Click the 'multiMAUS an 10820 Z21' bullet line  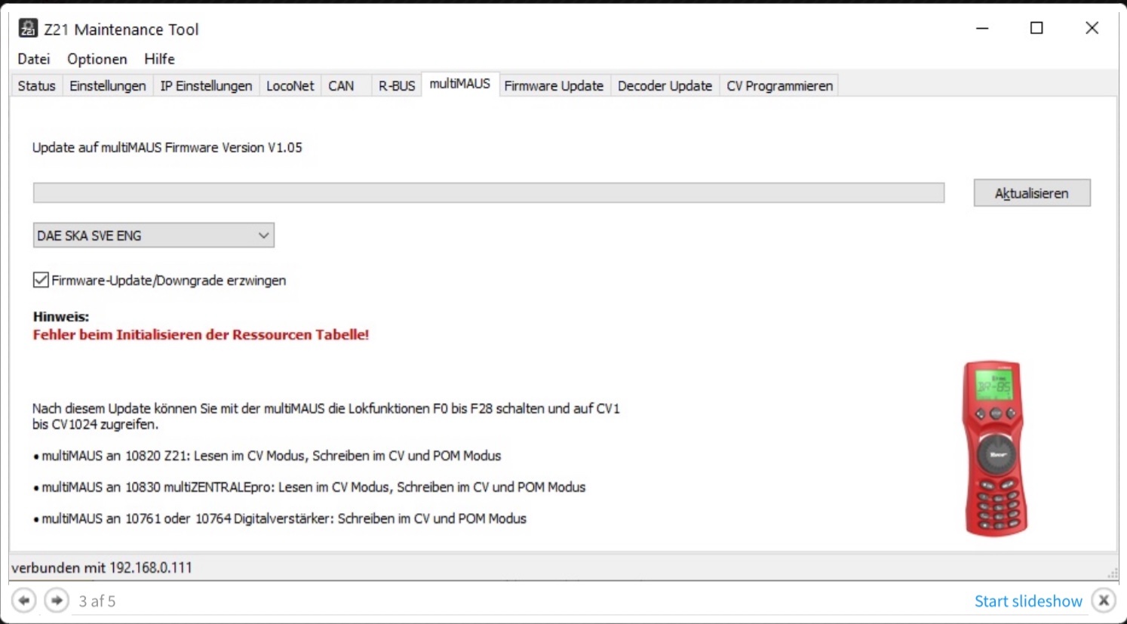click(267, 456)
